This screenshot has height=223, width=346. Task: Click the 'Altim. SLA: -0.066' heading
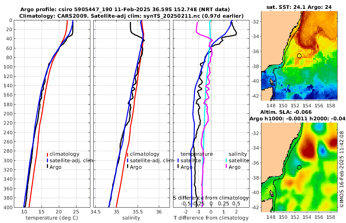286,112
